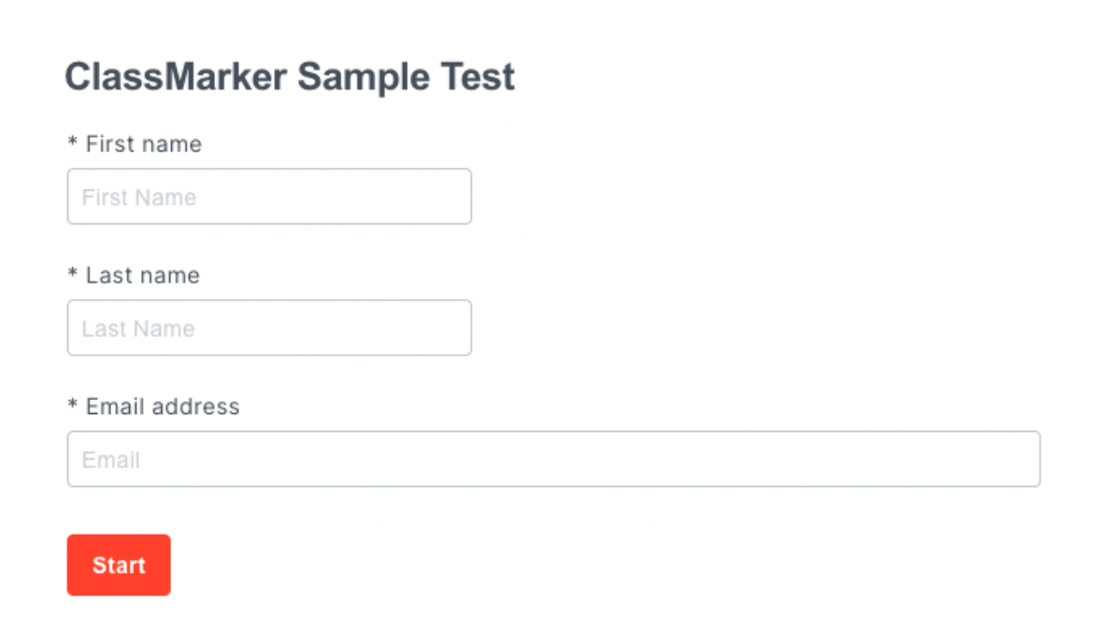Click the "Email address" field label
The height and width of the screenshot is (644, 1118).
(163, 407)
